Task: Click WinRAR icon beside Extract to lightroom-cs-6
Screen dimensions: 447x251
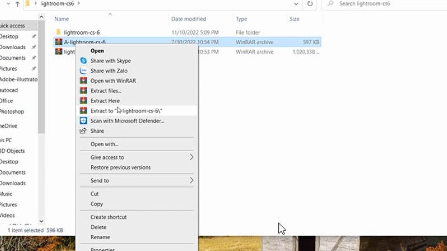Action: click(83, 110)
